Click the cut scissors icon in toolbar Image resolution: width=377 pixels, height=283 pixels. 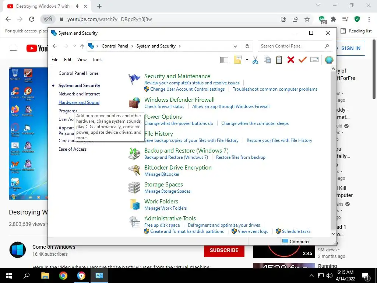click(256, 60)
